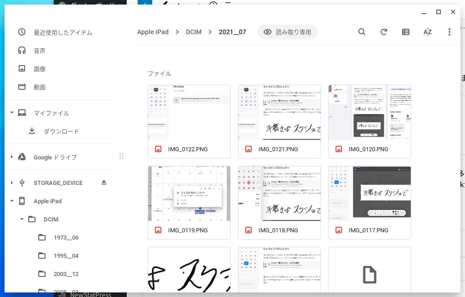465x297 pixels.
Task: Open 音声 audio category
Action: point(40,51)
